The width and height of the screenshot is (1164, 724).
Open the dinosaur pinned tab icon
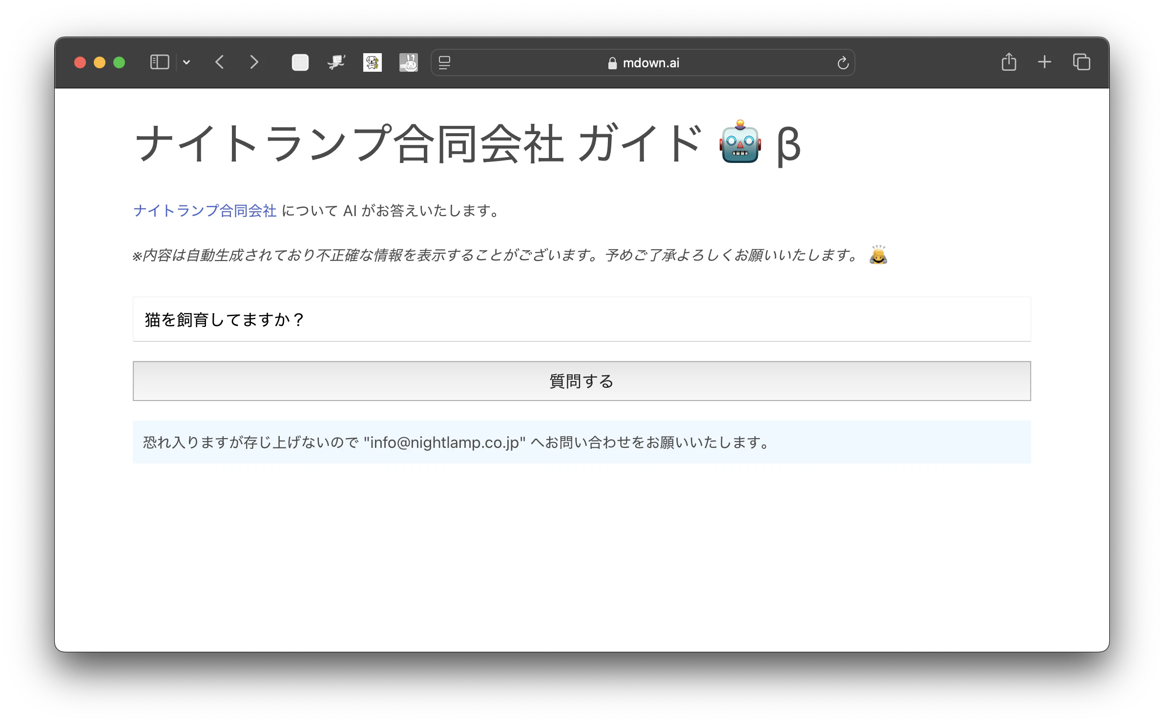pyautogui.click(x=336, y=62)
